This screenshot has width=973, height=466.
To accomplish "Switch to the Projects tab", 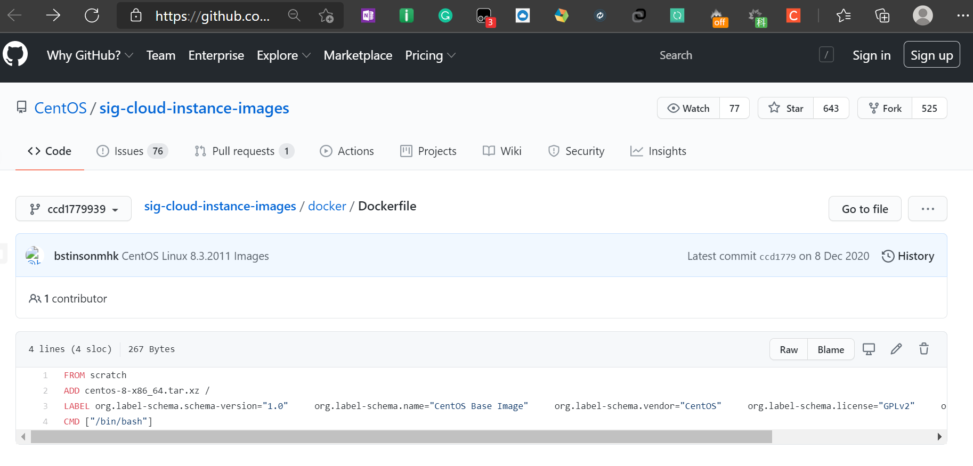I will coord(428,151).
